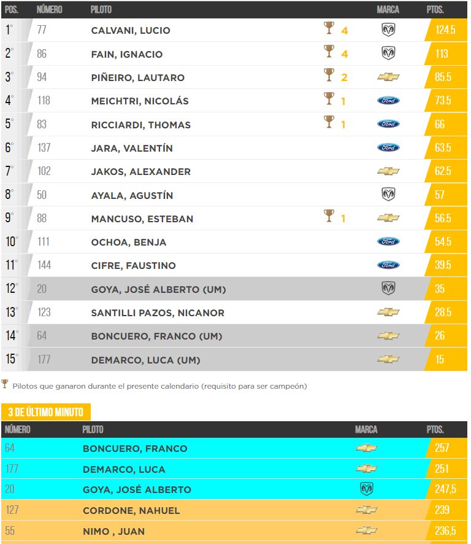Click the trophy icon next to Mancuso, Esteban
The image size is (471, 544).
pyautogui.click(x=329, y=216)
